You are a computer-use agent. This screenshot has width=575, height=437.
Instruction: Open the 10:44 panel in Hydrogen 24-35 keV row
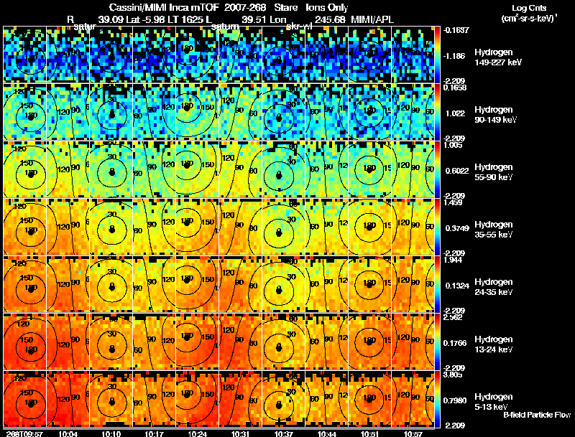tap(327, 284)
